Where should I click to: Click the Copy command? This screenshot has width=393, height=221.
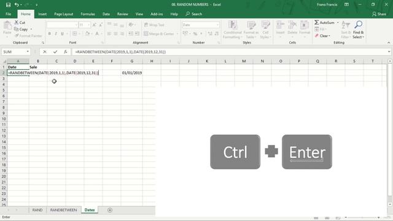tap(21, 29)
